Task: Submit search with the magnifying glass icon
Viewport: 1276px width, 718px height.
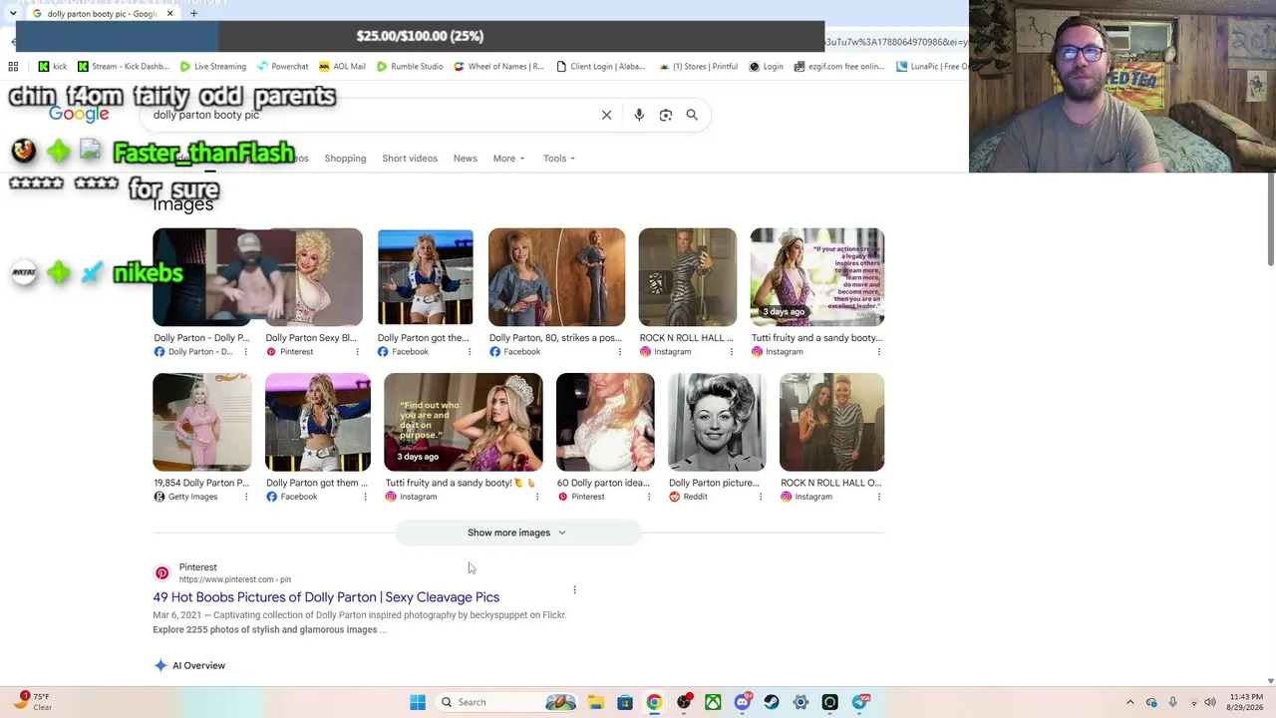Action: tap(692, 115)
